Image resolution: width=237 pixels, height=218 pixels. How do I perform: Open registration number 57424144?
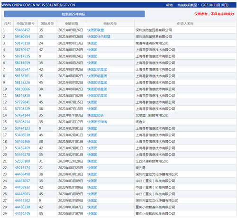pyautogui.click(x=22, y=115)
